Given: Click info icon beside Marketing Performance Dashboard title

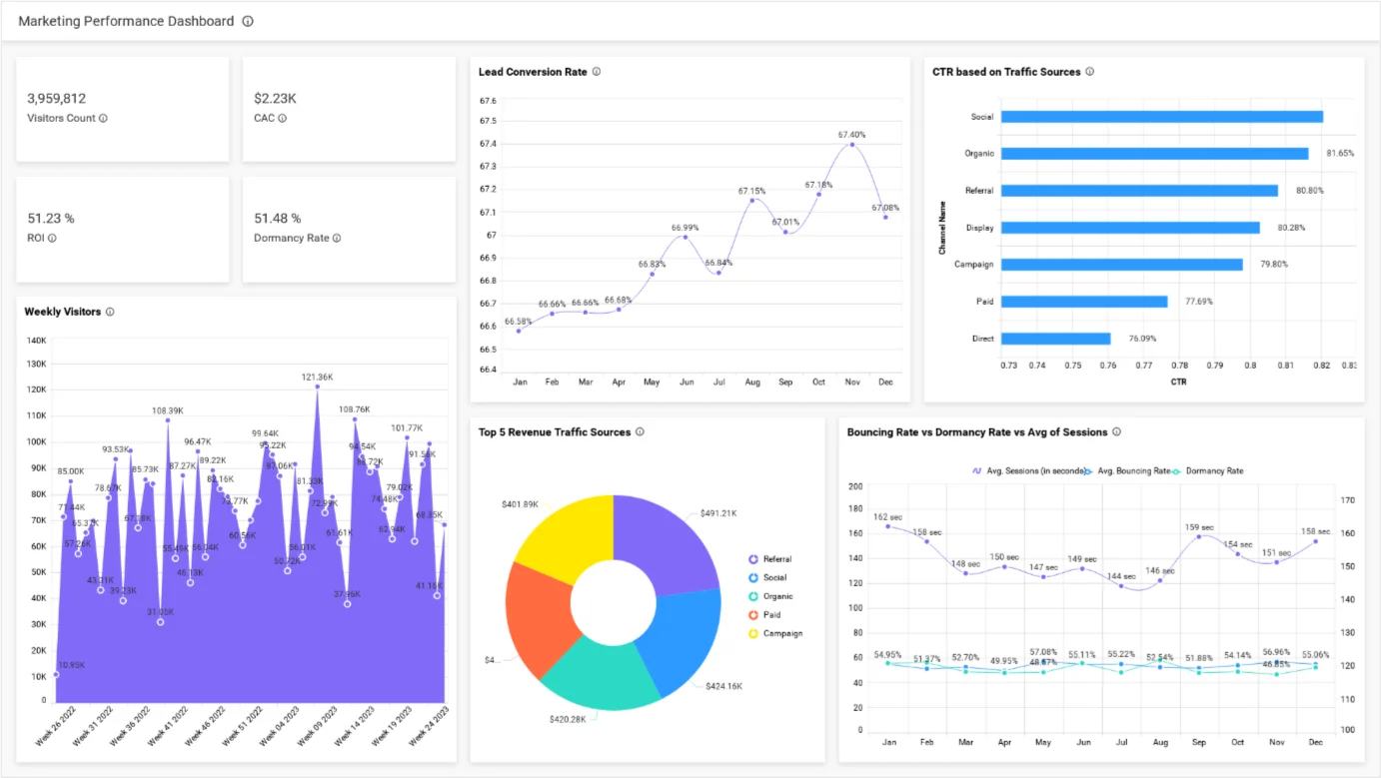Looking at the screenshot, I should click(248, 21).
